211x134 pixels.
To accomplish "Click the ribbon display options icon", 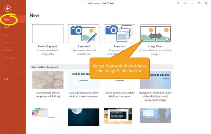I will pos(185,3).
